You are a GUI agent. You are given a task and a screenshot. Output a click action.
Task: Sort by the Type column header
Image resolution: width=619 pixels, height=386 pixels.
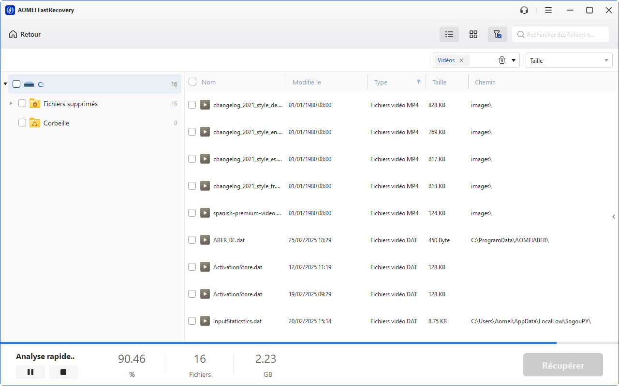pos(381,82)
